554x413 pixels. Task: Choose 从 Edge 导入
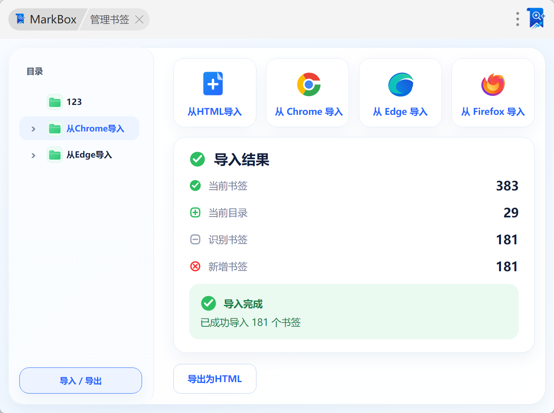click(400, 93)
